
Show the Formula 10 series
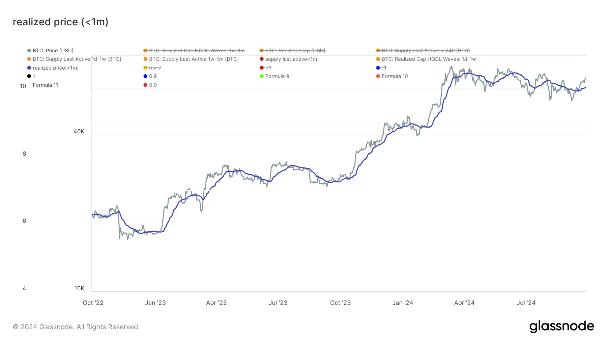coord(392,76)
